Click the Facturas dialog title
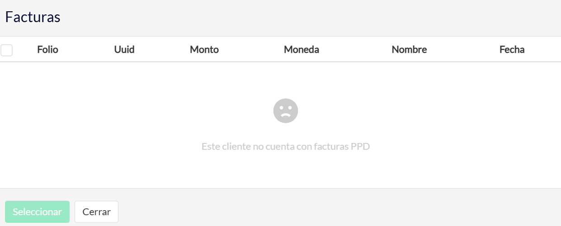Image resolution: width=561 pixels, height=226 pixels. [33, 17]
